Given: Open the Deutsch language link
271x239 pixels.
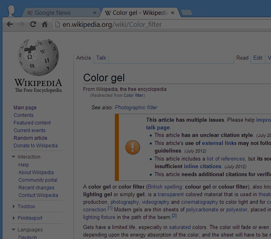Looking at the screenshot, I should click(27, 237).
